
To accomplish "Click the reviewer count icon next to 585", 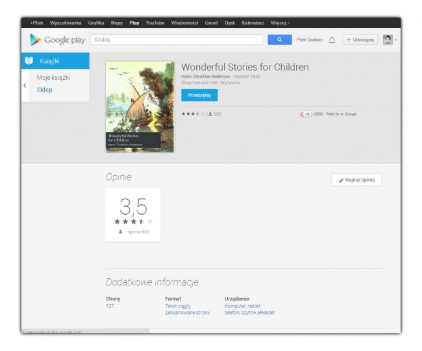I will [210, 114].
